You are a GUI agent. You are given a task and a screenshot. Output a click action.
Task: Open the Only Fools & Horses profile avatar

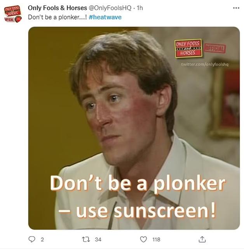pos(13,14)
